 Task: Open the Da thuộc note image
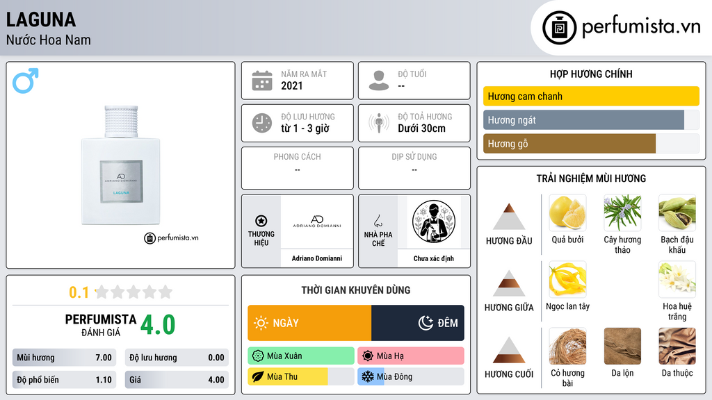(677, 346)
